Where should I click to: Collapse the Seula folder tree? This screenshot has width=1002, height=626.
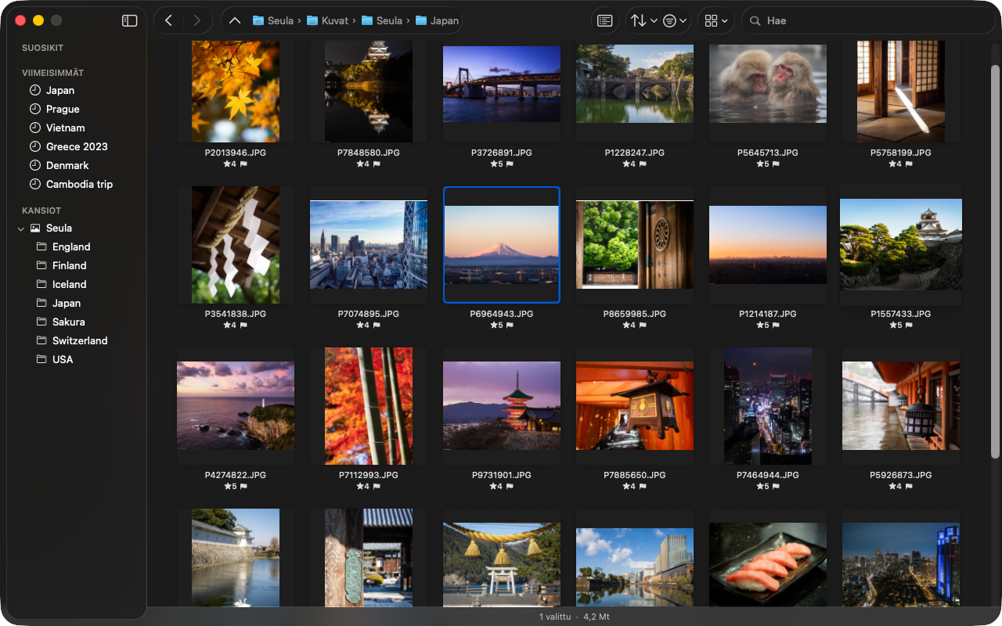[x=20, y=228]
